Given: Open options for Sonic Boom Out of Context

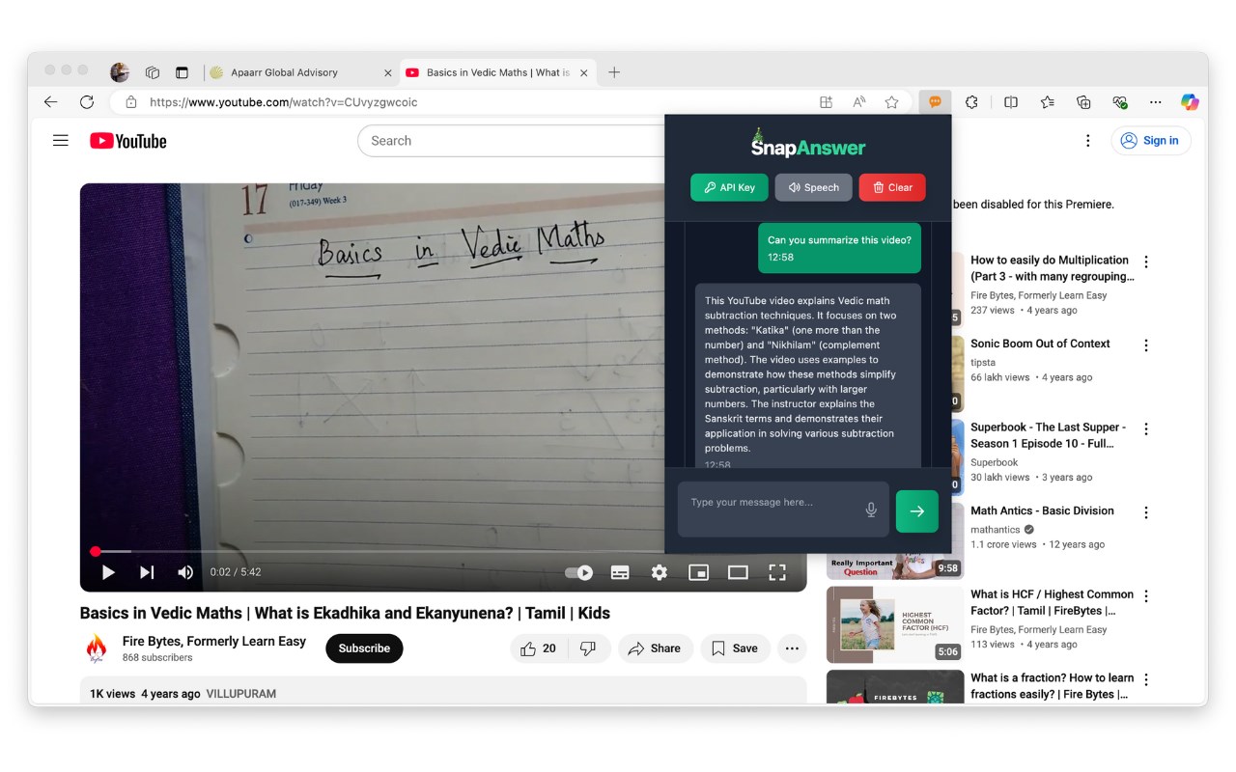Looking at the screenshot, I should click(x=1146, y=345).
